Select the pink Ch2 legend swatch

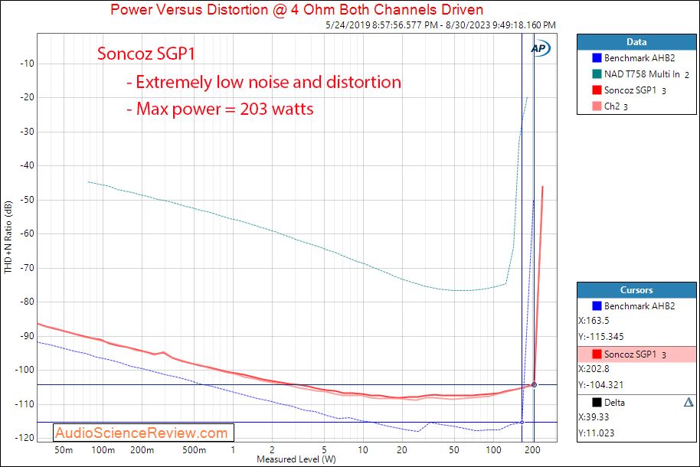[597, 106]
